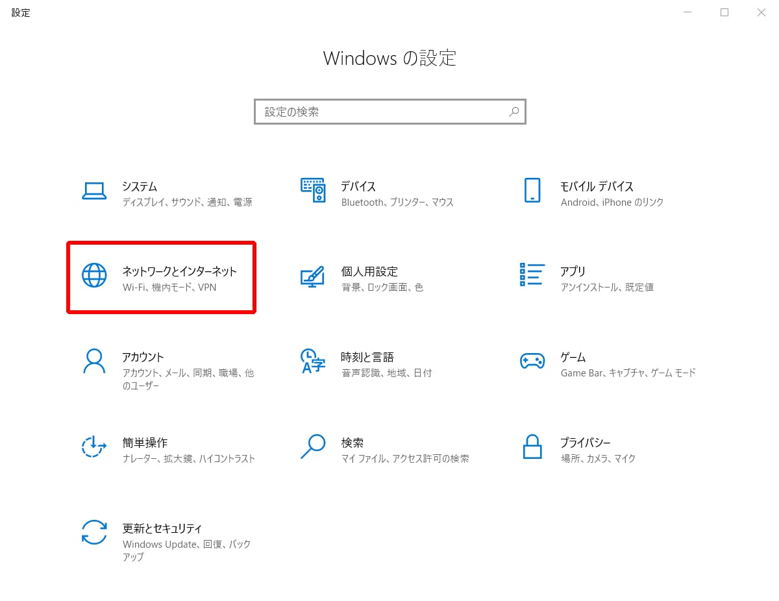Screen dimensions: 779x601
Task: Click the アカウント、メール、同期 description text
Action: 188,379
